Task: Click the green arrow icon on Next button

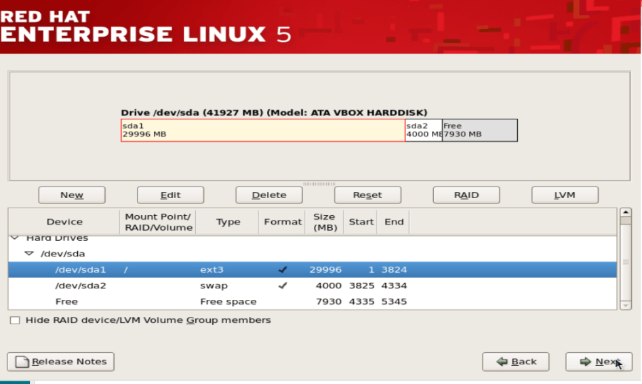Action: tap(586, 362)
